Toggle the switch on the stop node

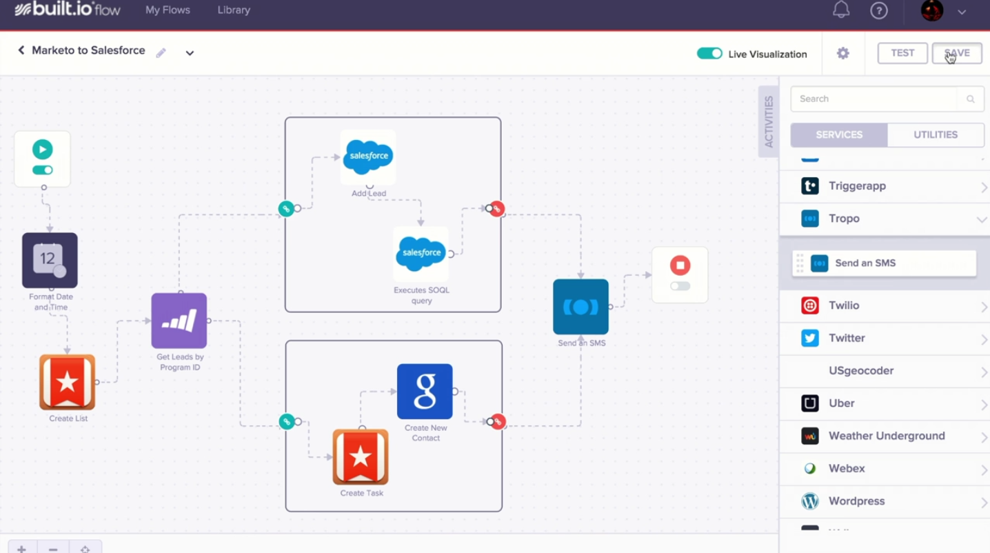point(680,286)
